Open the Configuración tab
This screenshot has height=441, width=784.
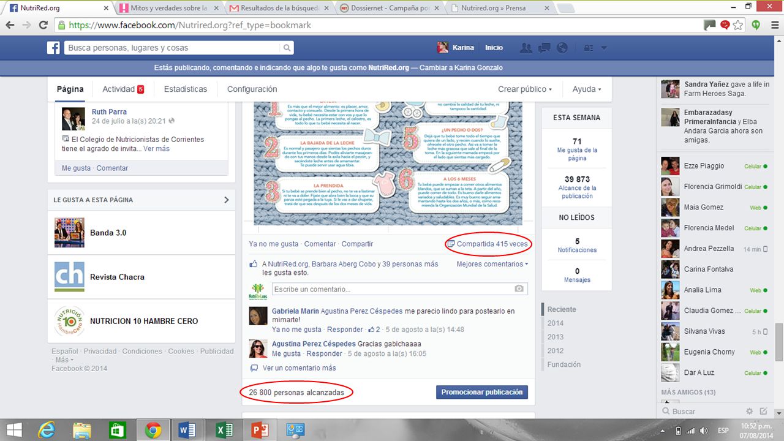point(252,89)
